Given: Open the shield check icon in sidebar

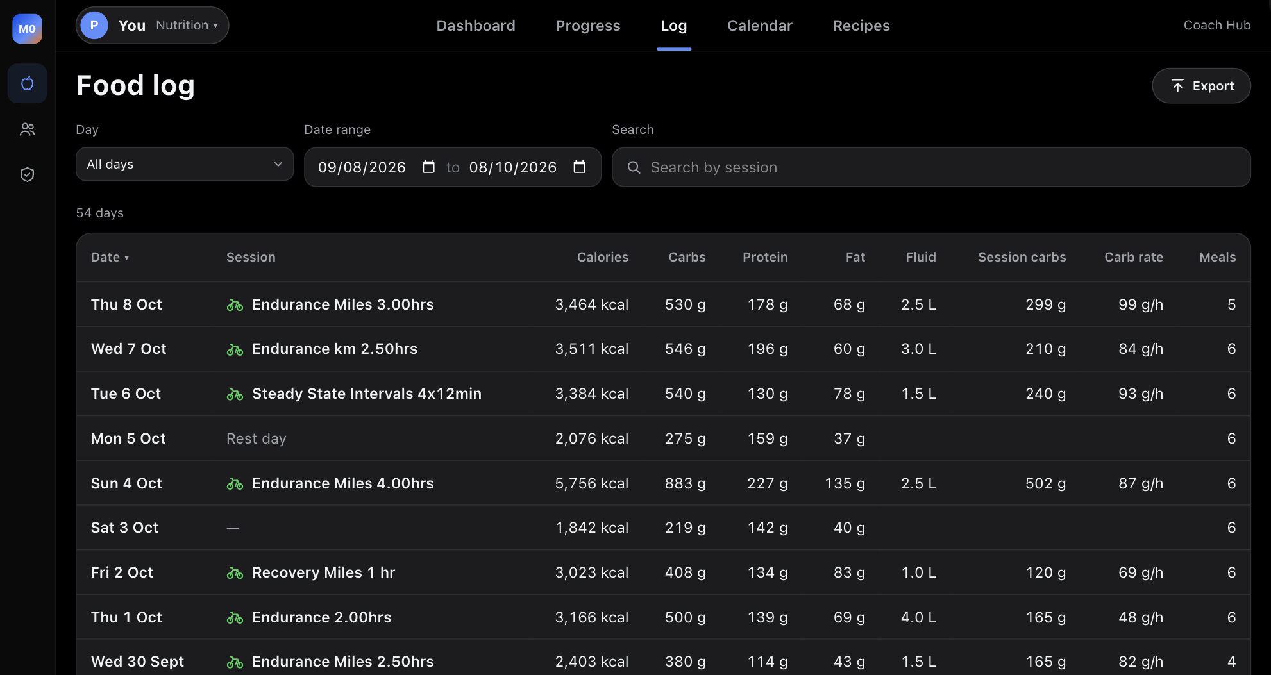Looking at the screenshot, I should (27, 174).
